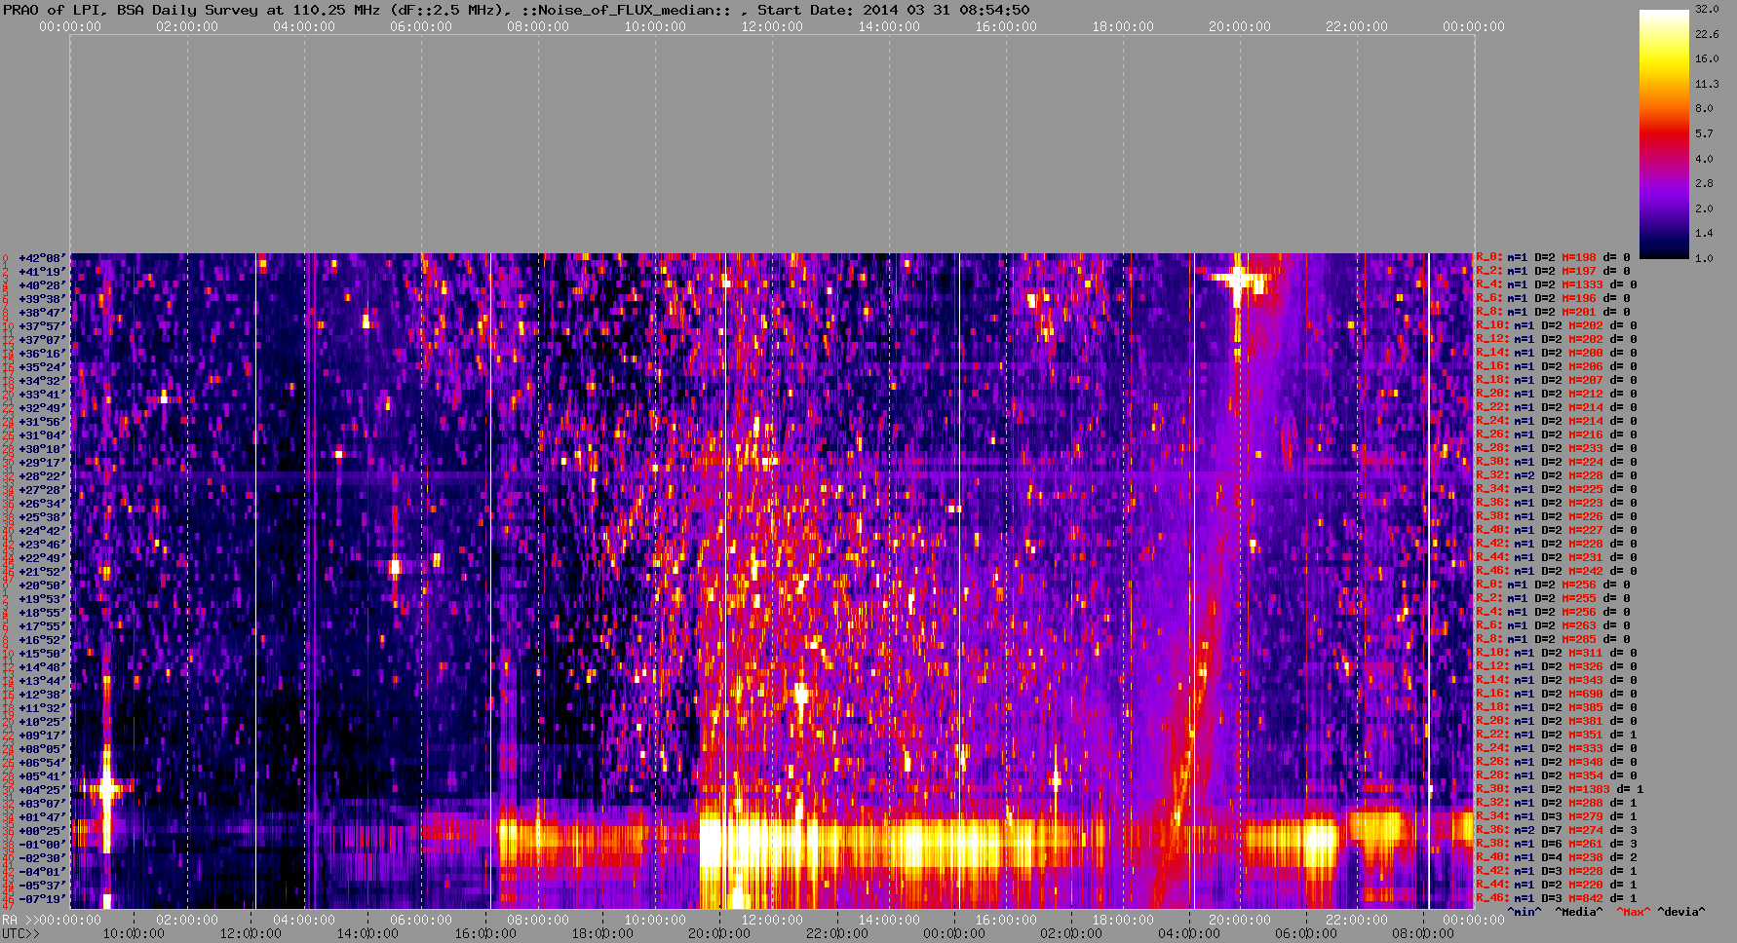Click the 5.7 color scale label
The width and height of the screenshot is (1737, 943).
tap(1704, 133)
